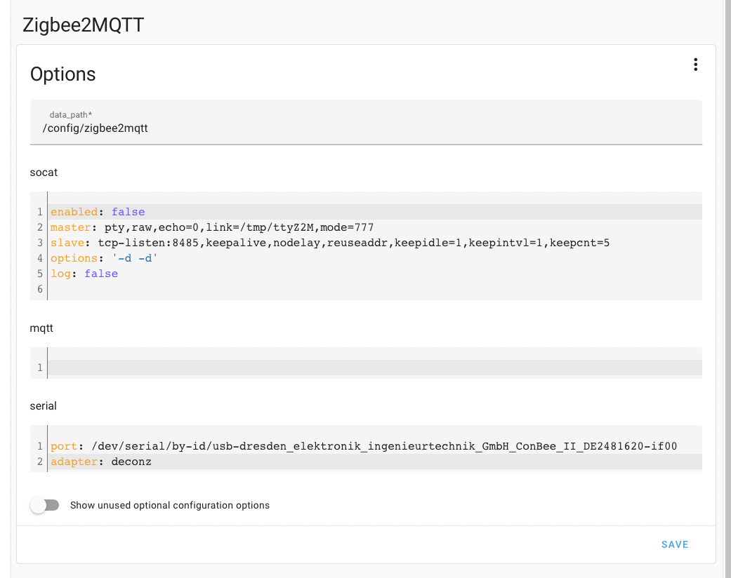The image size is (731, 578).
Task: Click the socat options '-d -d' line
Action: pyautogui.click(x=105, y=258)
